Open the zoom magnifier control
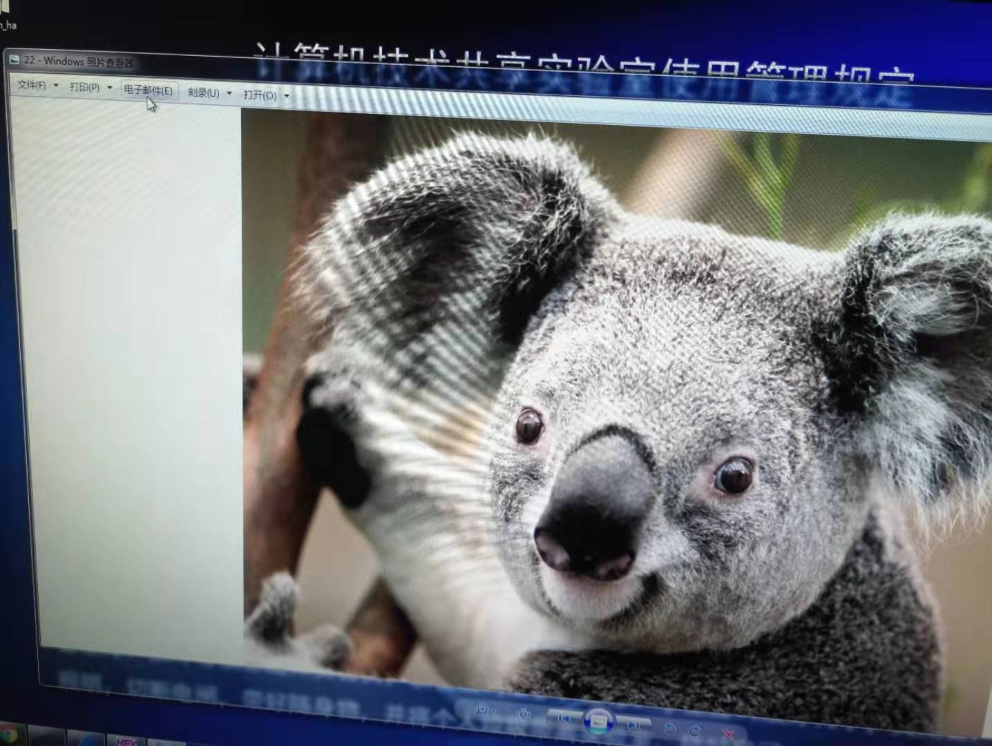The width and height of the screenshot is (992, 746). (483, 709)
